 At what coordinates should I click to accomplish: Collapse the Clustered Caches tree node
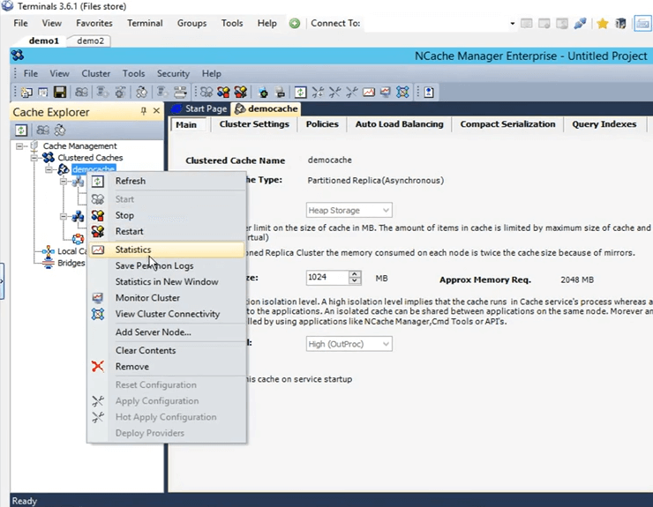pyautogui.click(x=34, y=158)
